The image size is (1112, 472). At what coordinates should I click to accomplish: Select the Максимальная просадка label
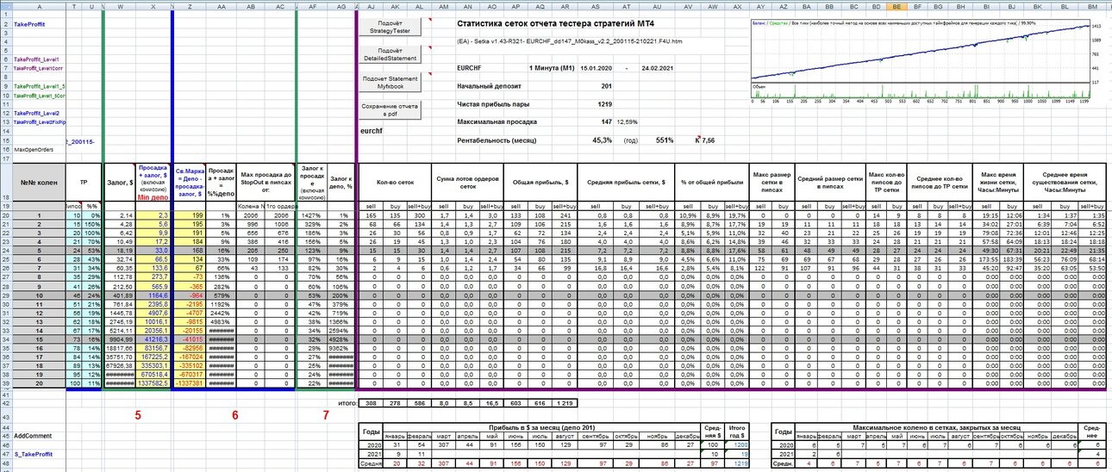[497, 121]
